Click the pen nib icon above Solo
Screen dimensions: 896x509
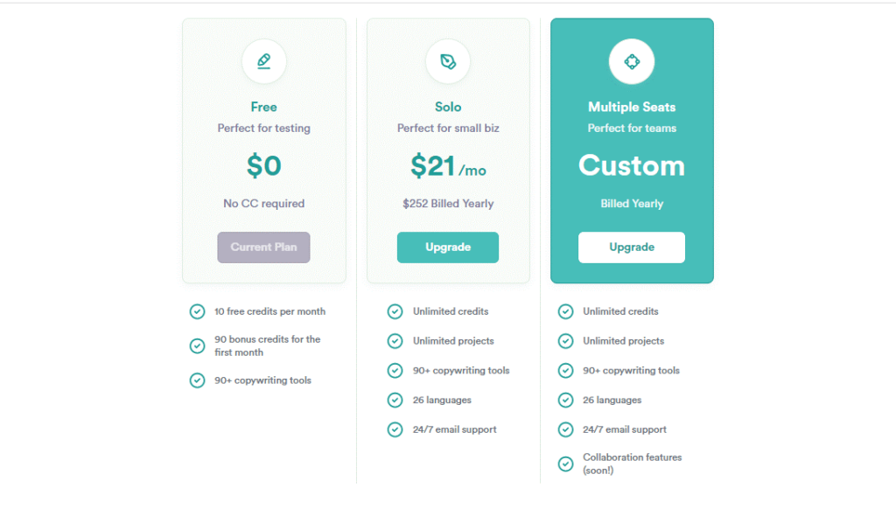pos(448,61)
